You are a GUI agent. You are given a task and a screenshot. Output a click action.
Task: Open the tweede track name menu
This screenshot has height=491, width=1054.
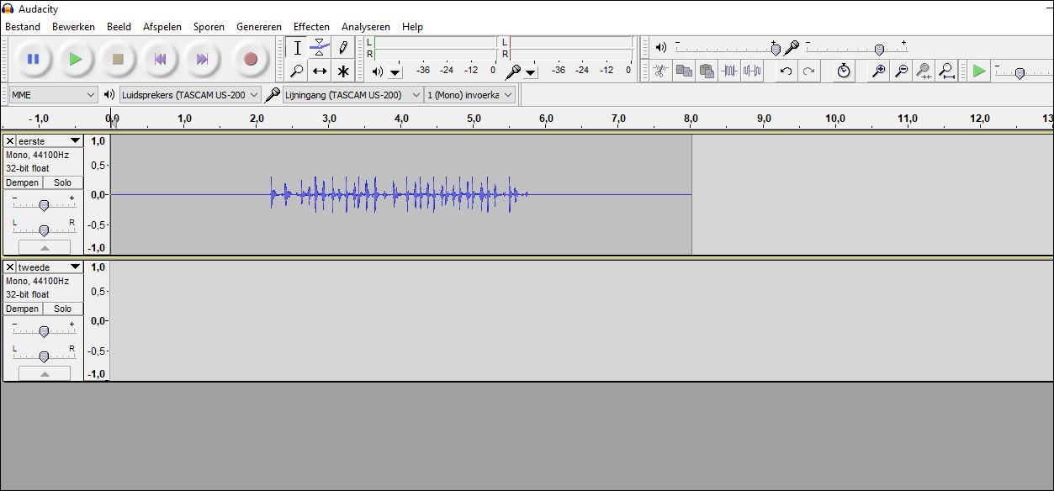[x=50, y=267]
